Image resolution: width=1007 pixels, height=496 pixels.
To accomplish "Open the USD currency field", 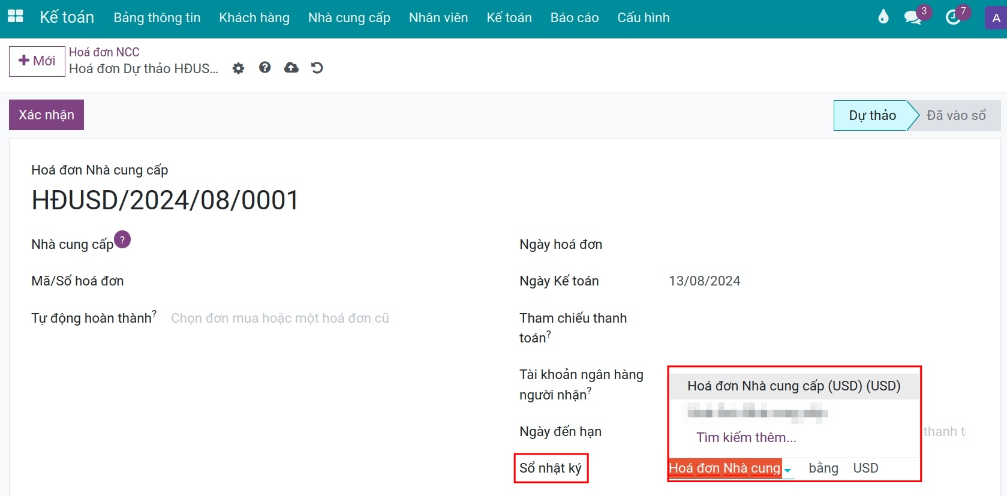I will point(865,468).
